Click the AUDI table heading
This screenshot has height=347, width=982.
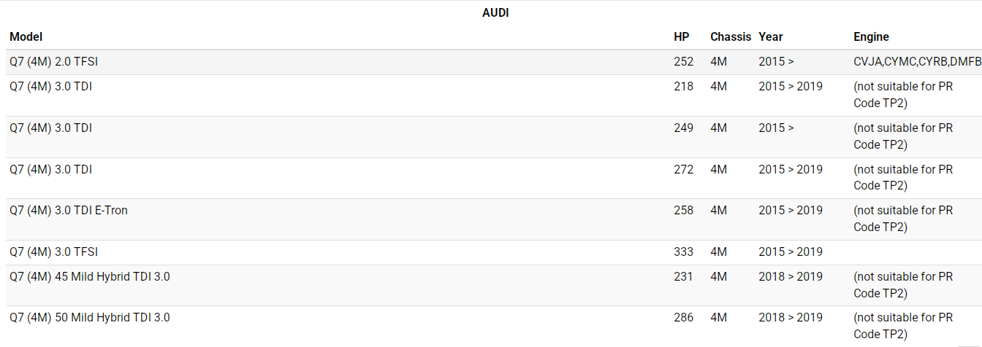(x=495, y=13)
